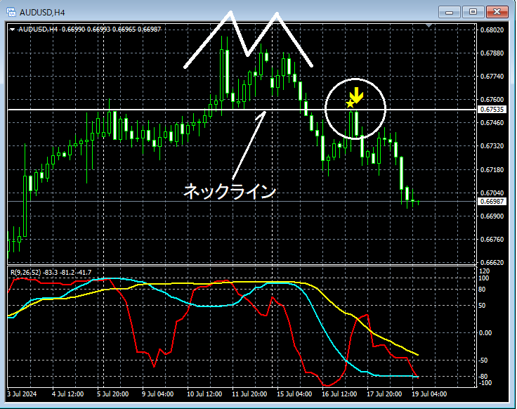Click the 0.67460 price scale value

click(x=492, y=123)
